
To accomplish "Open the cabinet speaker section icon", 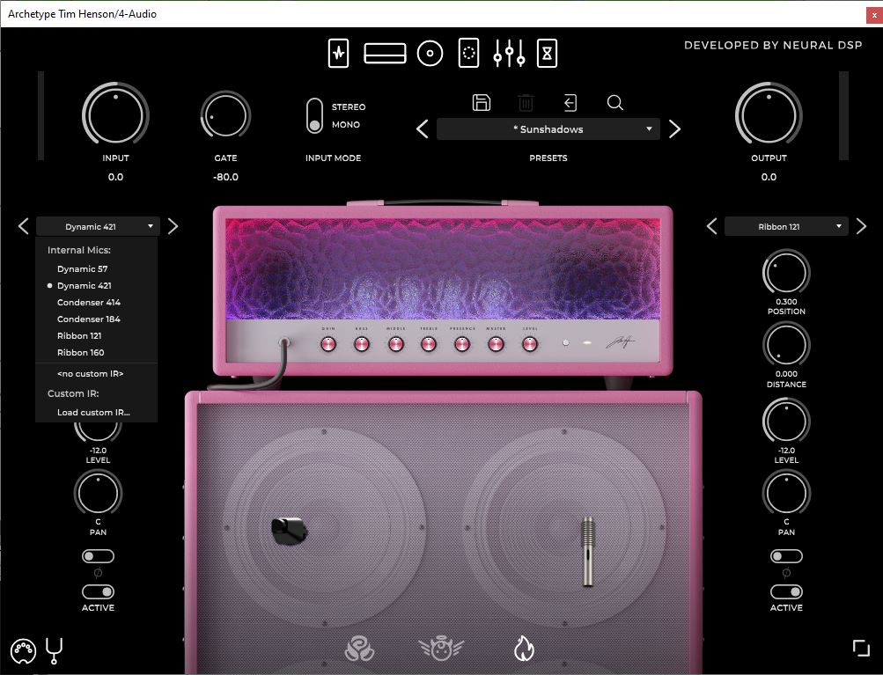I will tap(430, 54).
